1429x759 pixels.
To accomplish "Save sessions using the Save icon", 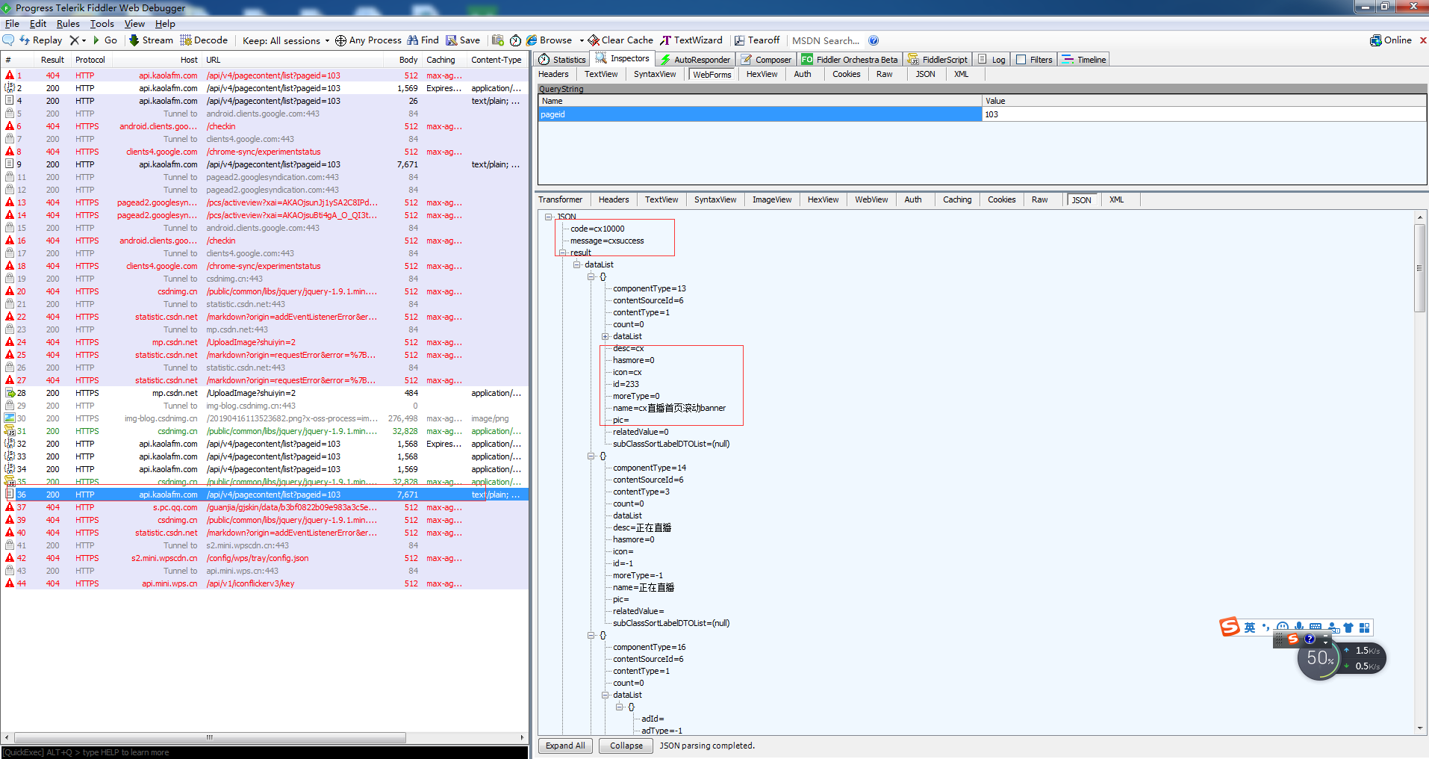I will (463, 40).
